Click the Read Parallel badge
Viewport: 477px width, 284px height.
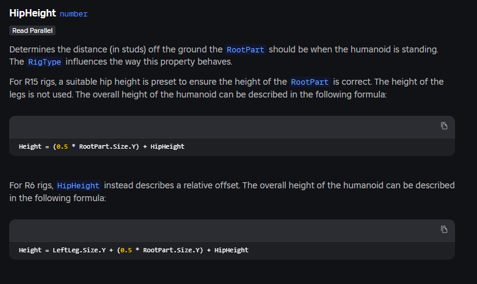(x=33, y=30)
